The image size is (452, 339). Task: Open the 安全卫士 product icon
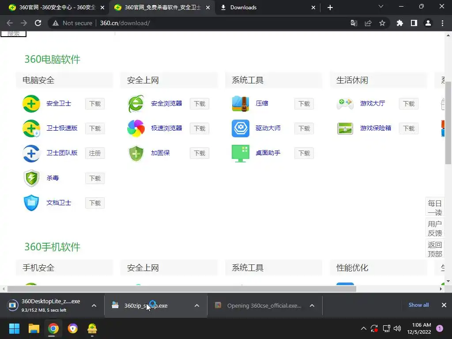[x=31, y=104]
